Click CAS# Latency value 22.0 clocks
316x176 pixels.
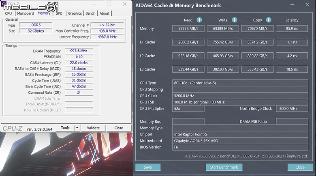79,63
